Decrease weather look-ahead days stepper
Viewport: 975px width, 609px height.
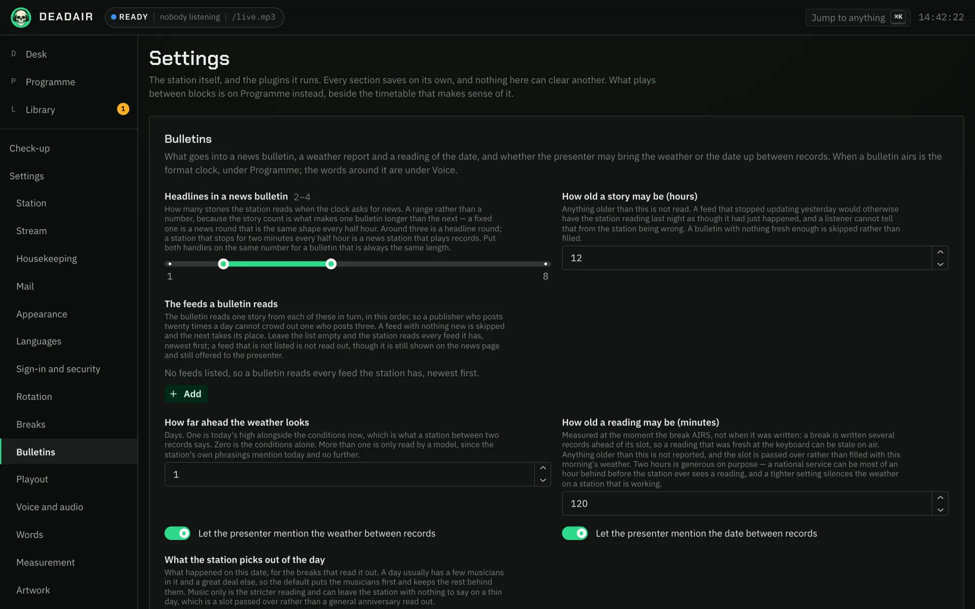(x=542, y=480)
